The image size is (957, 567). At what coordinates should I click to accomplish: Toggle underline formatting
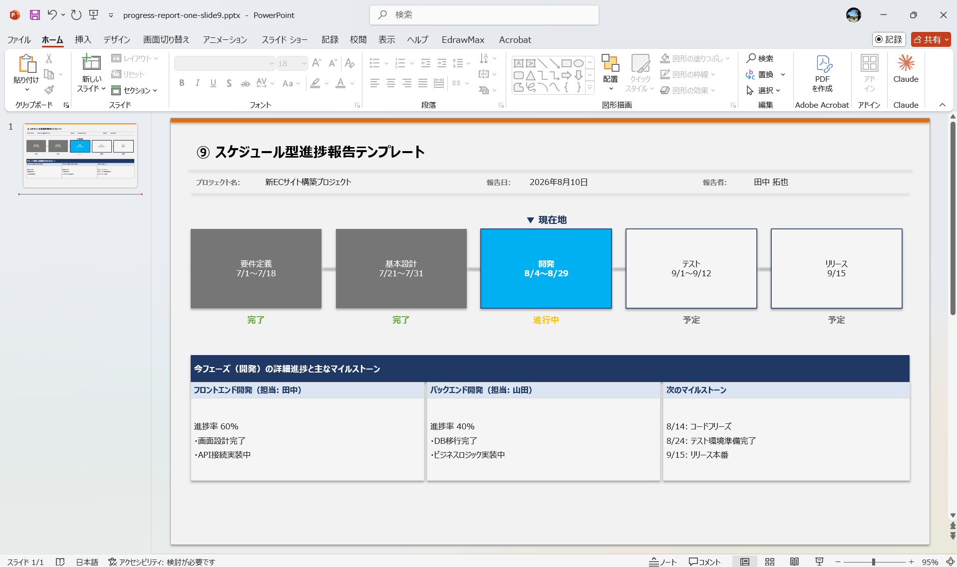(x=213, y=83)
